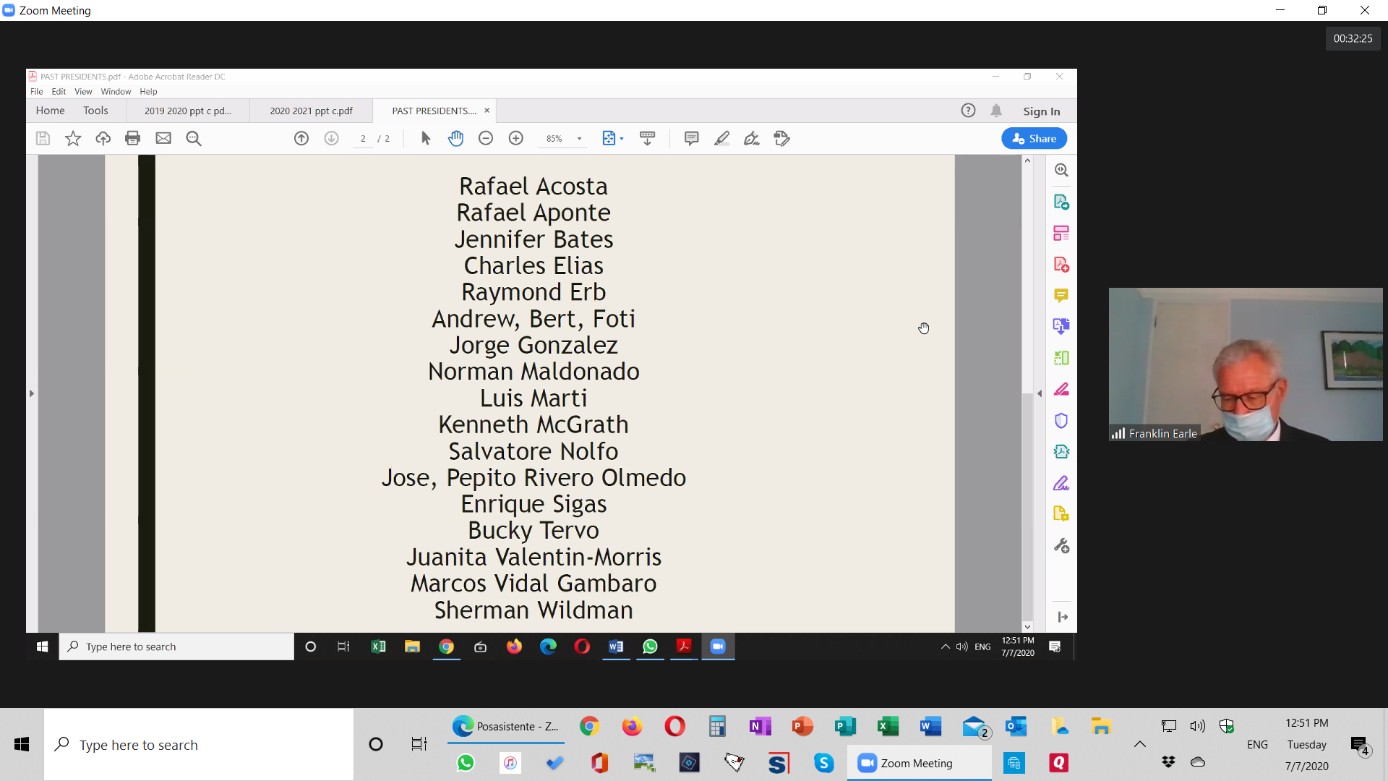1388x781 pixels.
Task: Go to previous page arrow
Action: pos(301,138)
